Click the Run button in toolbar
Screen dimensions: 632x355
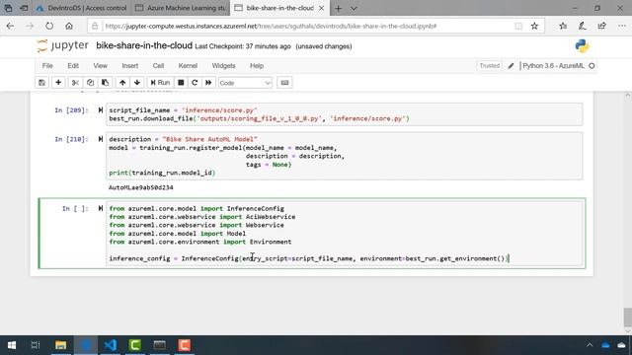(160, 83)
